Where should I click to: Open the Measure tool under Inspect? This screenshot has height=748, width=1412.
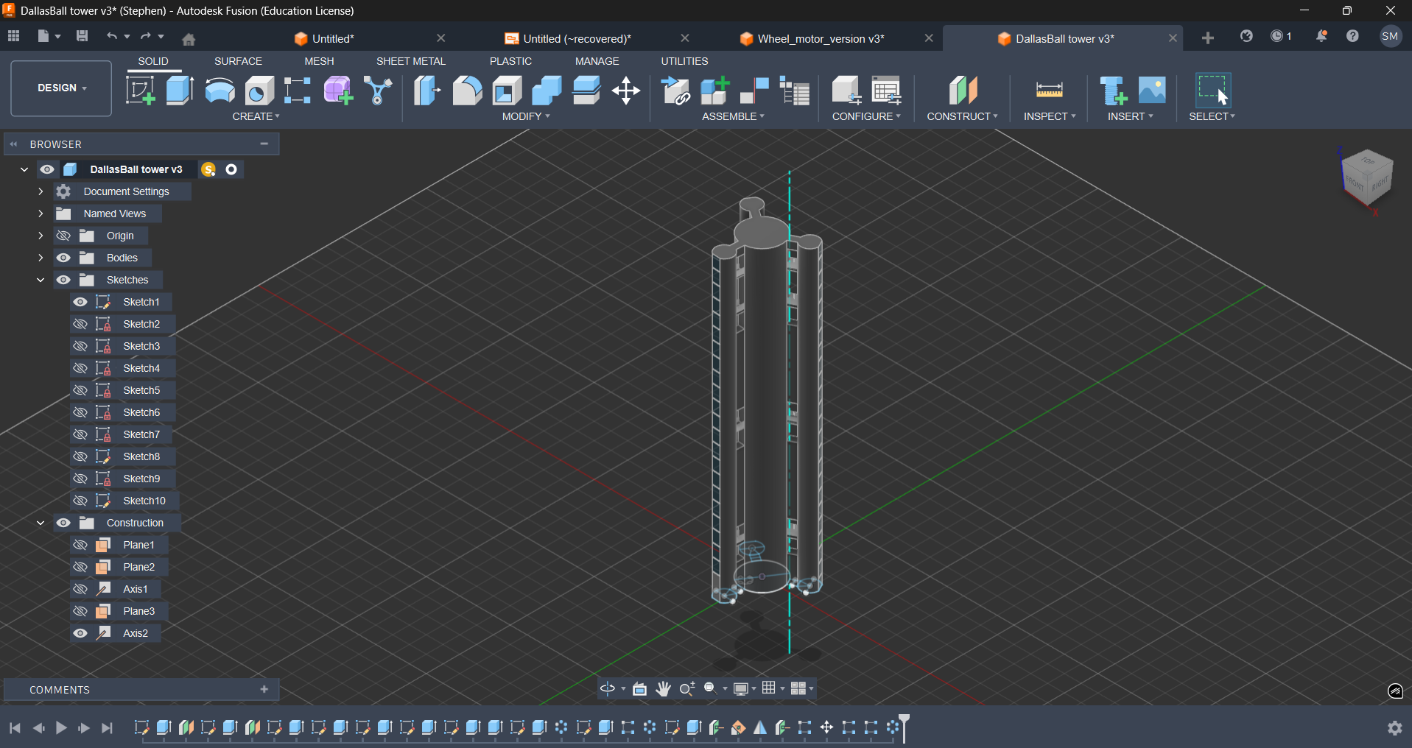[x=1049, y=91]
